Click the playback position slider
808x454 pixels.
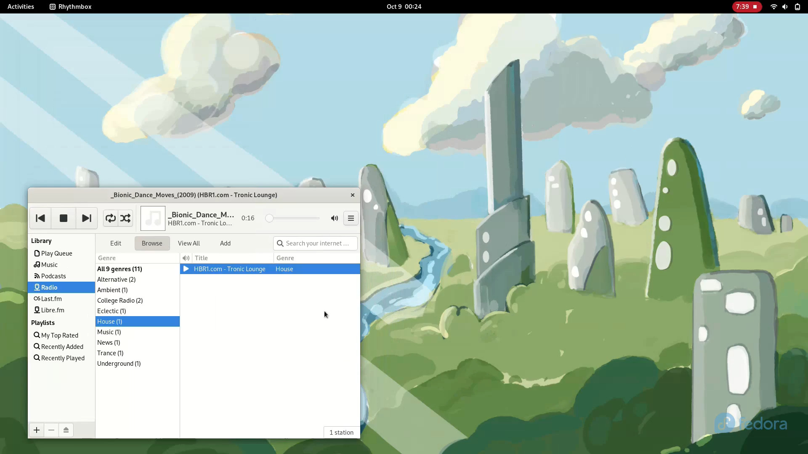click(293, 218)
